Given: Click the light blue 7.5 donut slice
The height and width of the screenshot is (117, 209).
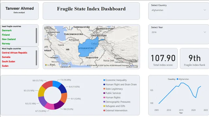Looking at the screenshot, I should coord(56,84).
